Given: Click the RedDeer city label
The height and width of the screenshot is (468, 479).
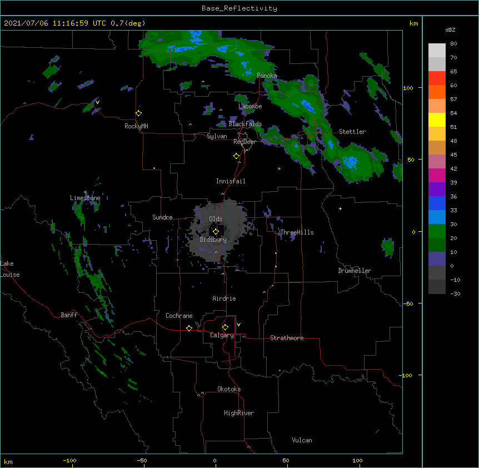Looking at the screenshot, I should 245,142.
